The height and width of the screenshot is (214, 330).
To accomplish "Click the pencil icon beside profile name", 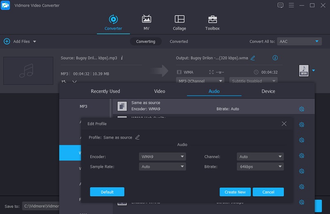I will (x=137, y=137).
